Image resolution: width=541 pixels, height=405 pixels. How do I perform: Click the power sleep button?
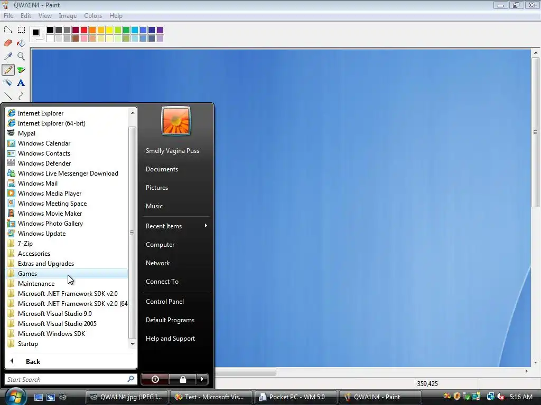(x=155, y=379)
